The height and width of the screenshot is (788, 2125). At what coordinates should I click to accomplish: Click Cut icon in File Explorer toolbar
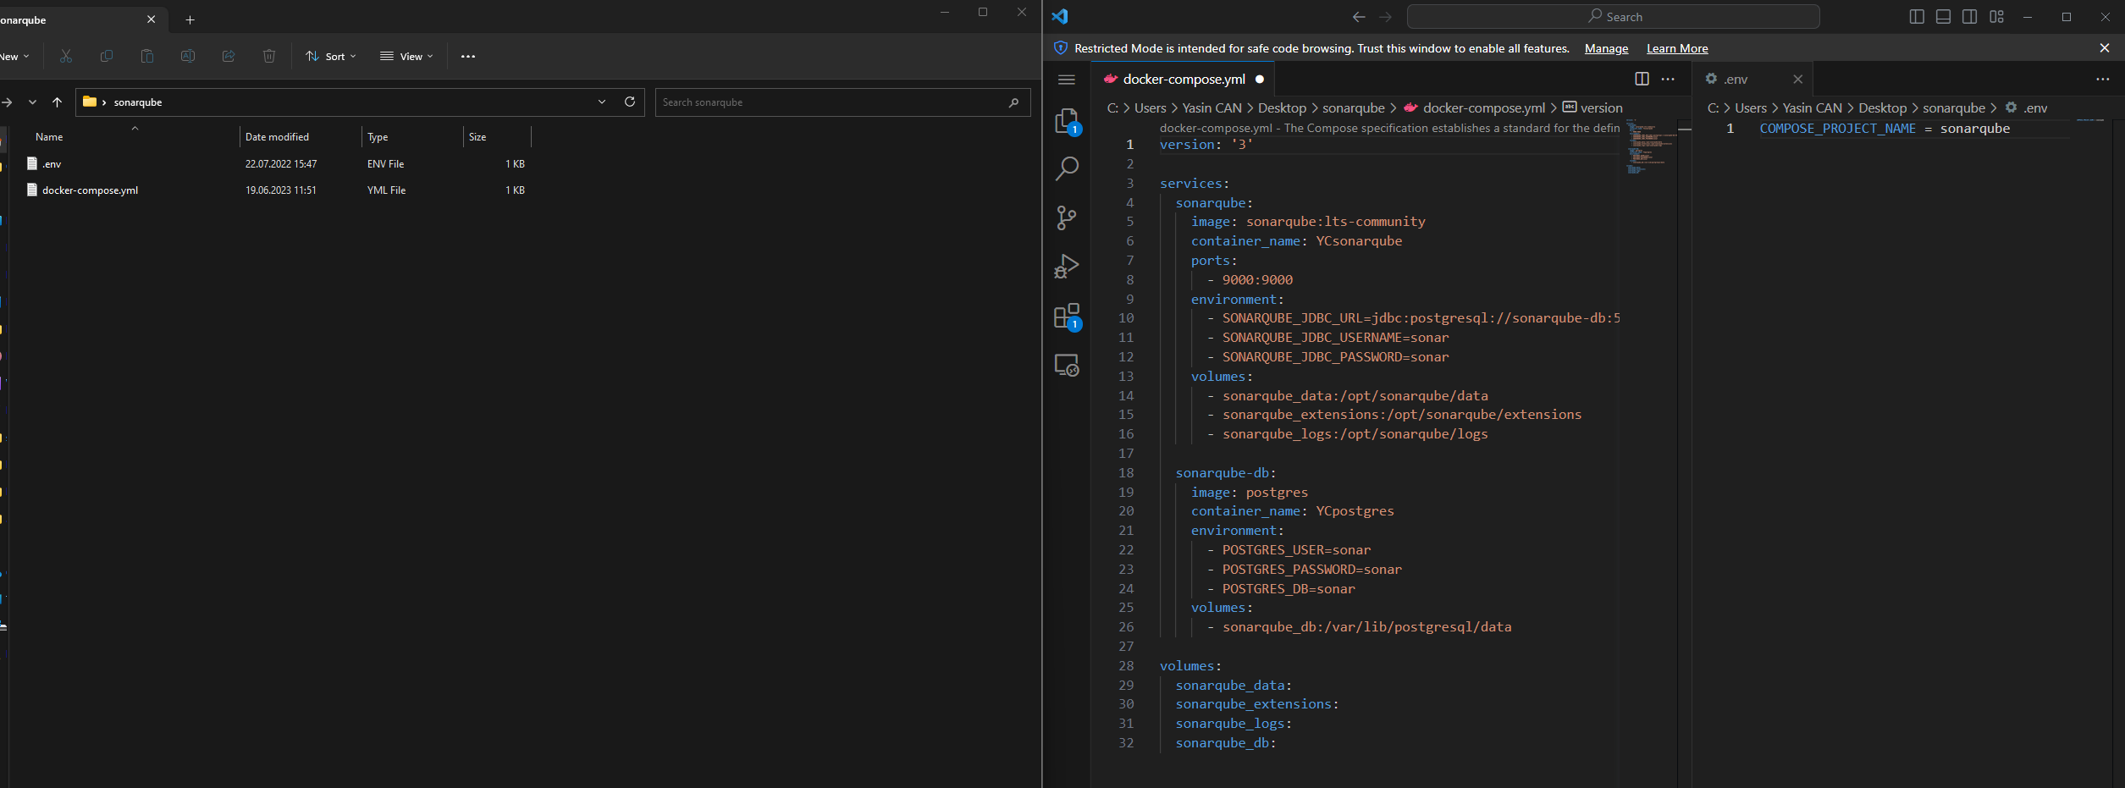[66, 56]
